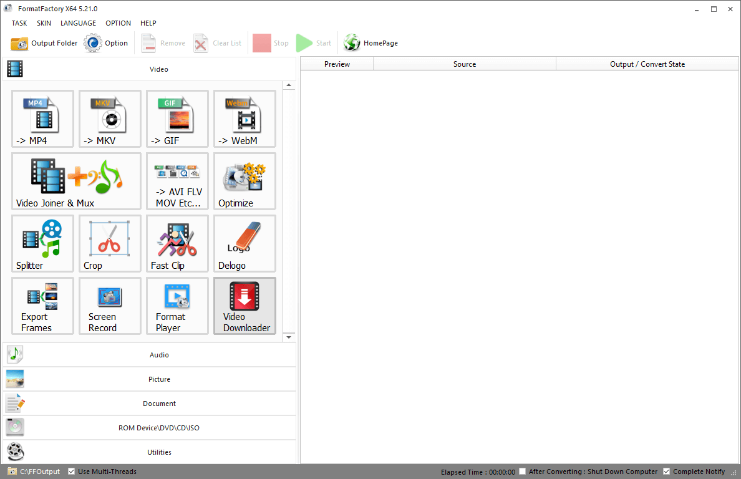Click the Clear List toolbar button
The width and height of the screenshot is (741, 479).
218,43
